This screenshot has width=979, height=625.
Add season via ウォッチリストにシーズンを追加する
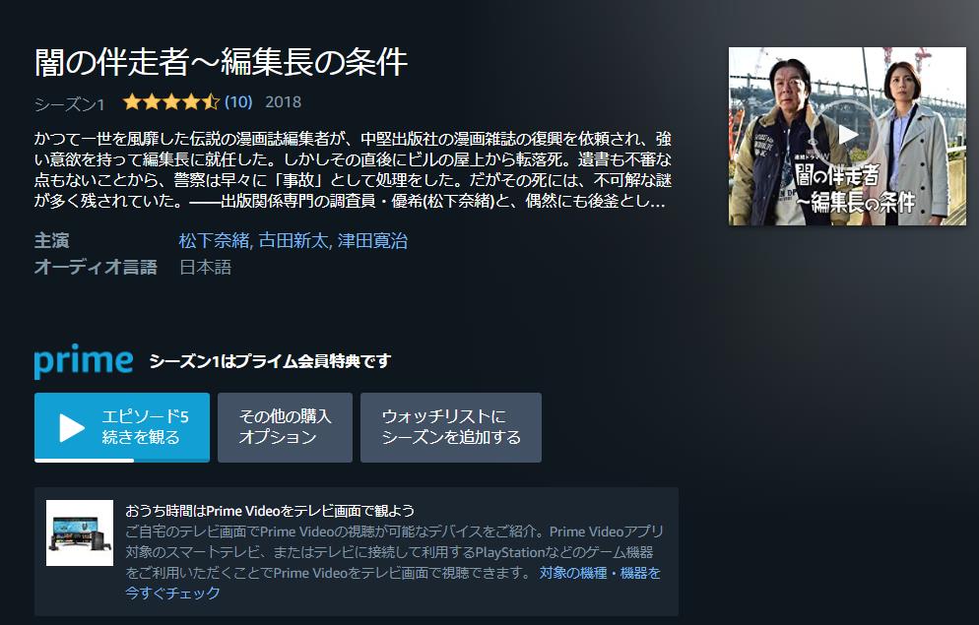coord(451,427)
